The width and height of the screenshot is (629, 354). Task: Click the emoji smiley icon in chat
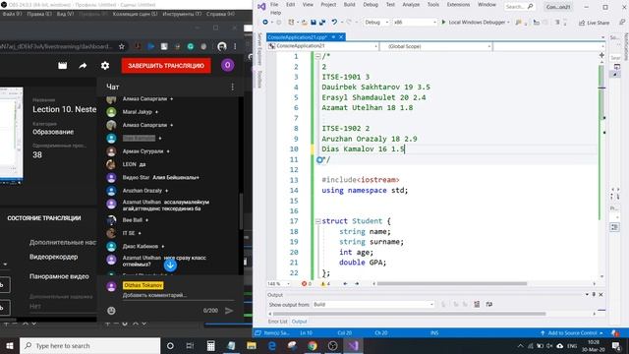(x=111, y=311)
